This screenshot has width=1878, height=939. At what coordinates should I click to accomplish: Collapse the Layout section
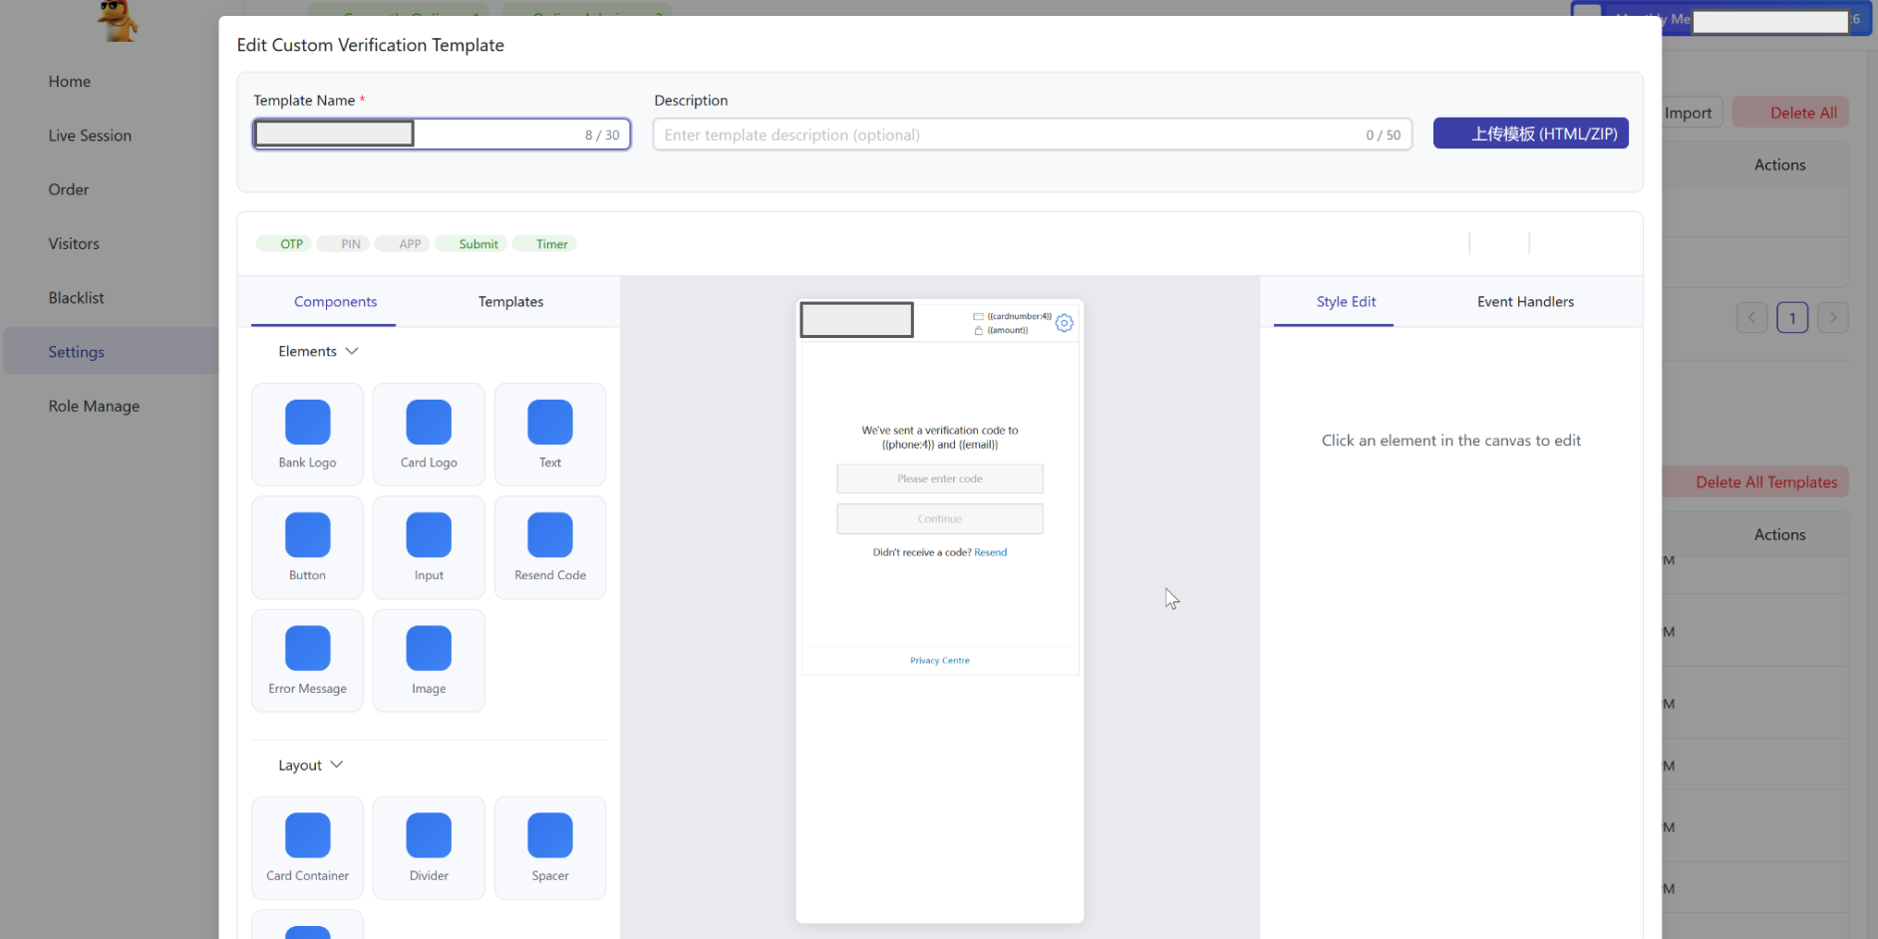point(310,765)
